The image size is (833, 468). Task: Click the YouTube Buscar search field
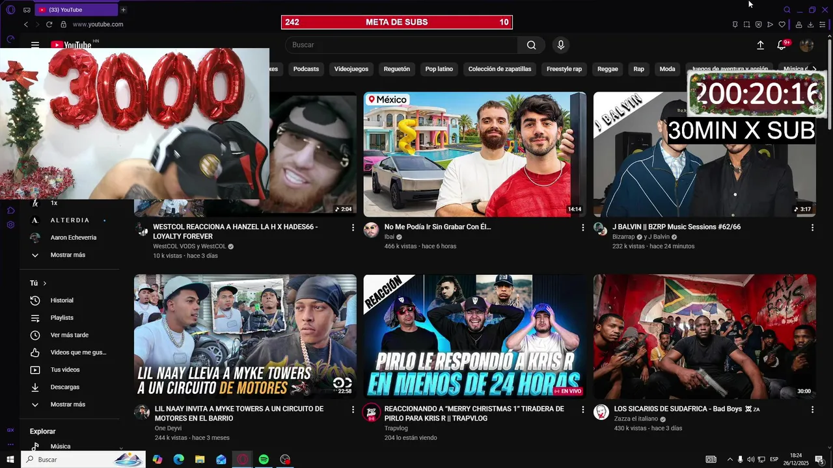click(x=402, y=45)
